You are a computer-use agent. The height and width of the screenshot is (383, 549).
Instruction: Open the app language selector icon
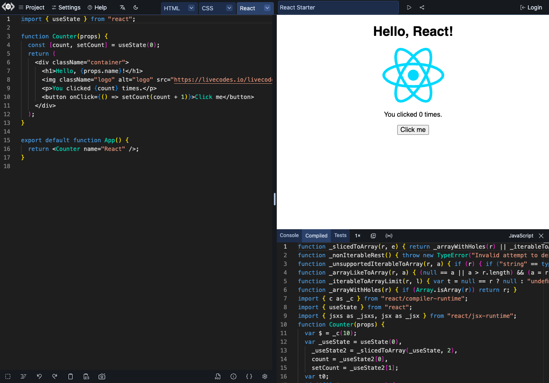click(123, 7)
